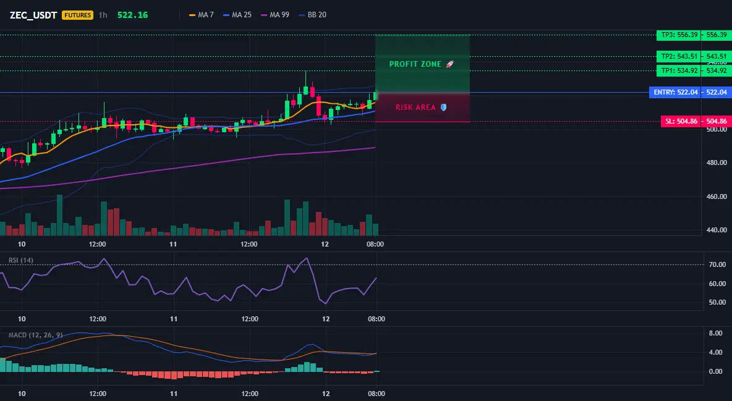Toggle the MA 25 legend item
Screen dimensions: 732x401
click(x=237, y=15)
